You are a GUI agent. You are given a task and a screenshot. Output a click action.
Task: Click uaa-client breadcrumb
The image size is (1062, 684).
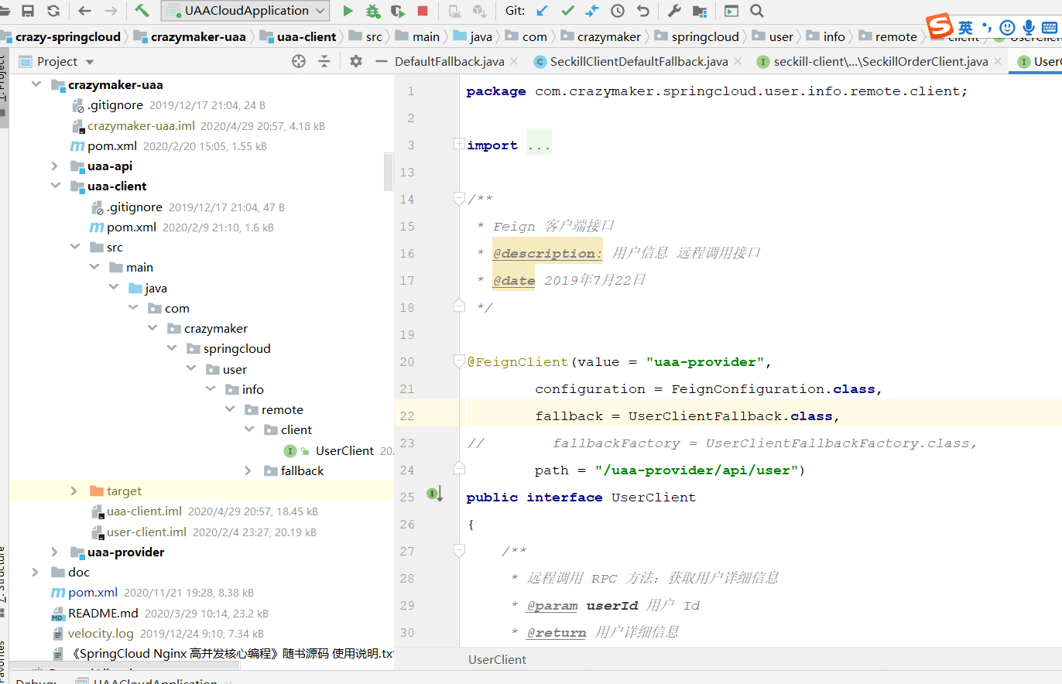click(x=308, y=36)
